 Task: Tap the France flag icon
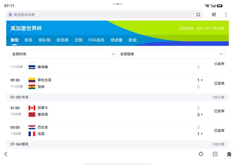[x=32, y=134]
